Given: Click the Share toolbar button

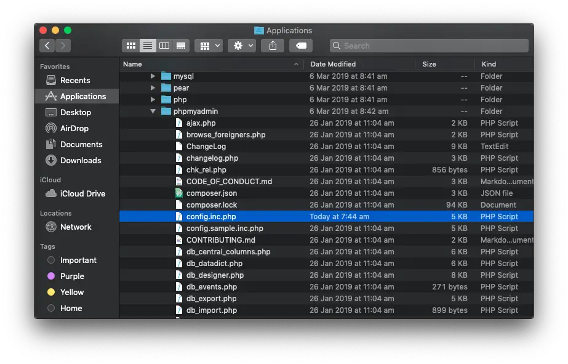Looking at the screenshot, I should coord(273,46).
